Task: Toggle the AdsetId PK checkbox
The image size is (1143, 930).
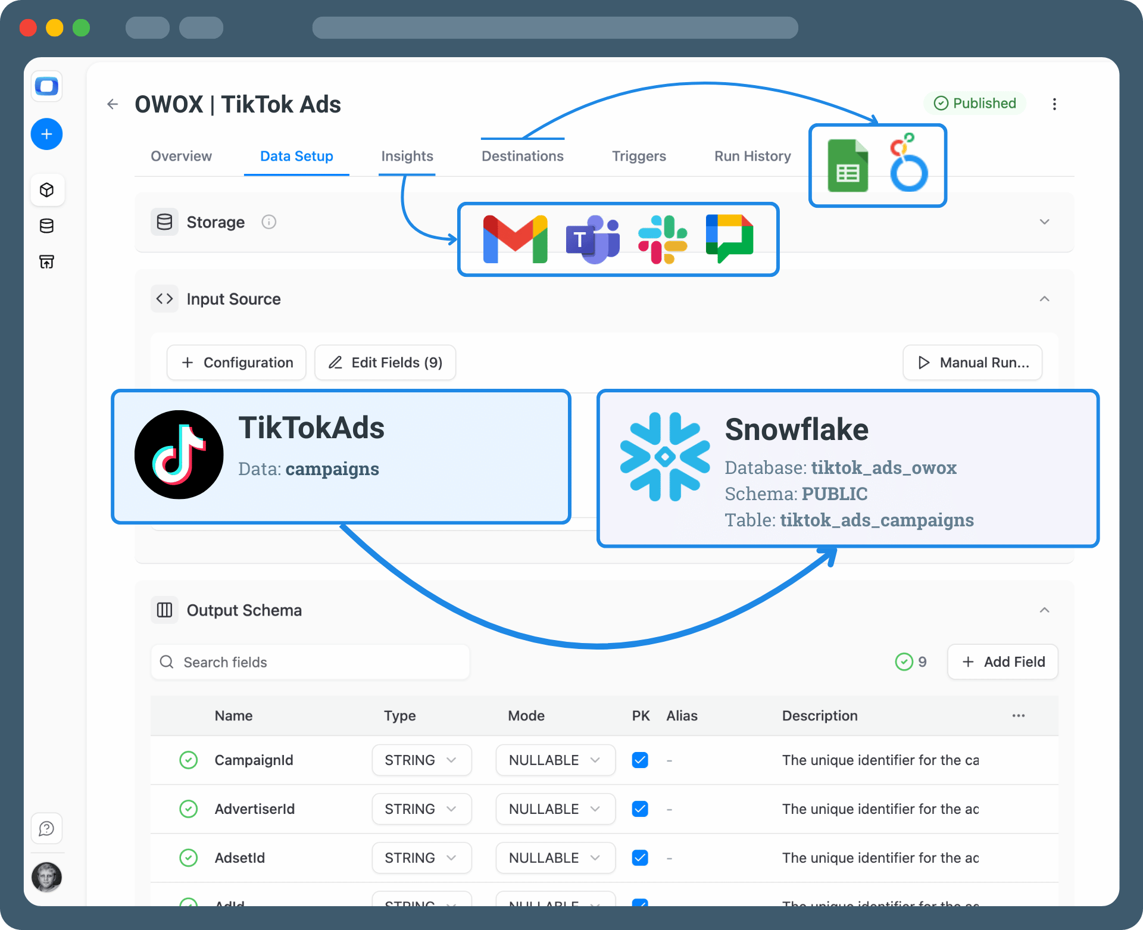Action: 640,858
